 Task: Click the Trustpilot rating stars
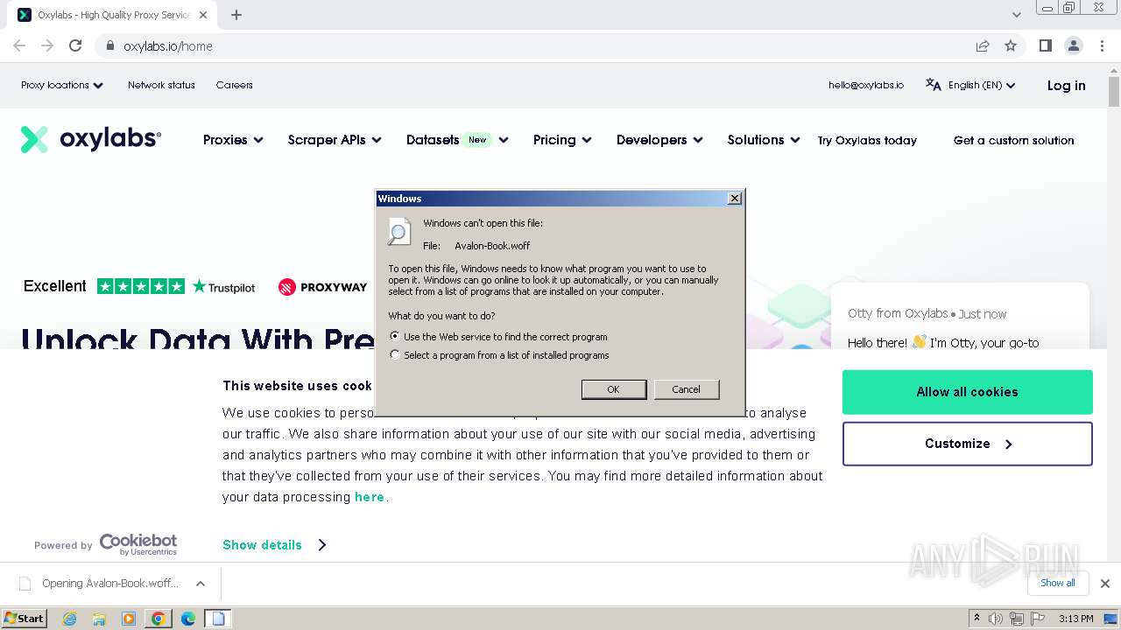click(x=141, y=286)
